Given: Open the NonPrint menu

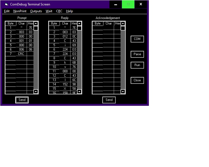Looking at the screenshot, I should (20, 11).
